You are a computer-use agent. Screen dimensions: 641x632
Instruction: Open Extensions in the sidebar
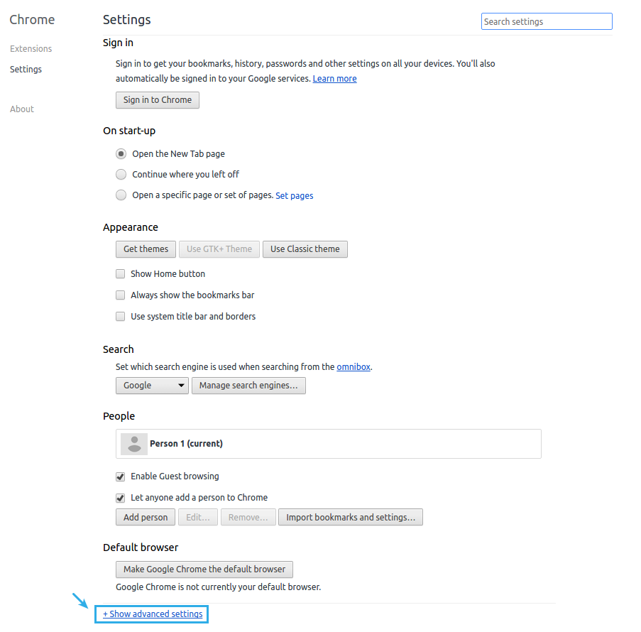pyautogui.click(x=31, y=49)
